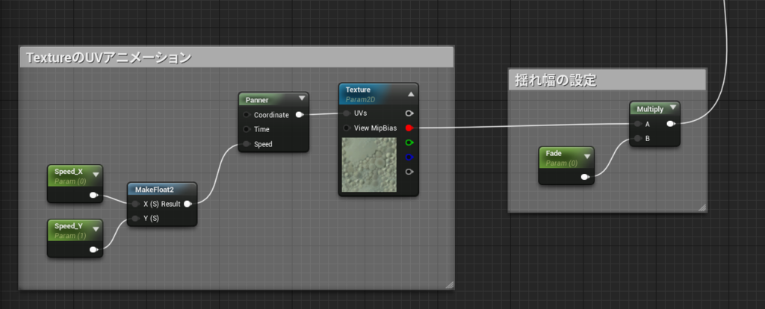Select the Speed_Y node title
Image resolution: width=765 pixels, height=309 pixels.
[69, 226]
